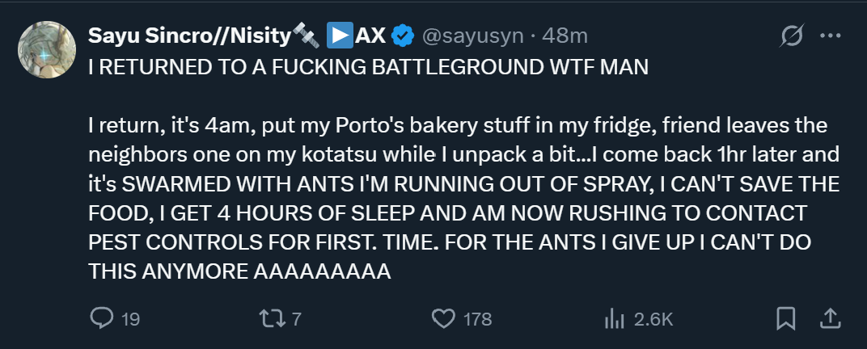Click the reply count 19
The image size is (867, 349).
click(130, 319)
